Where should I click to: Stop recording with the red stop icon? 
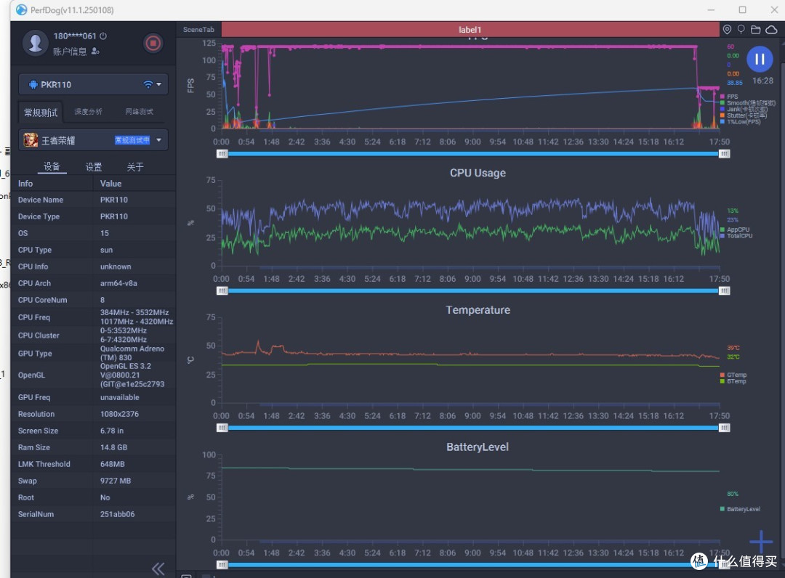click(153, 43)
